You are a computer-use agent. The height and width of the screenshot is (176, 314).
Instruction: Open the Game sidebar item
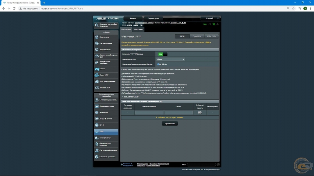coord(106,69)
